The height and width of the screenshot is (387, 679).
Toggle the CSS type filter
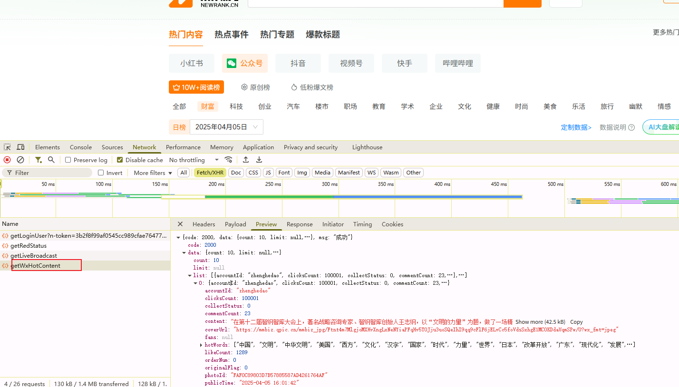253,173
